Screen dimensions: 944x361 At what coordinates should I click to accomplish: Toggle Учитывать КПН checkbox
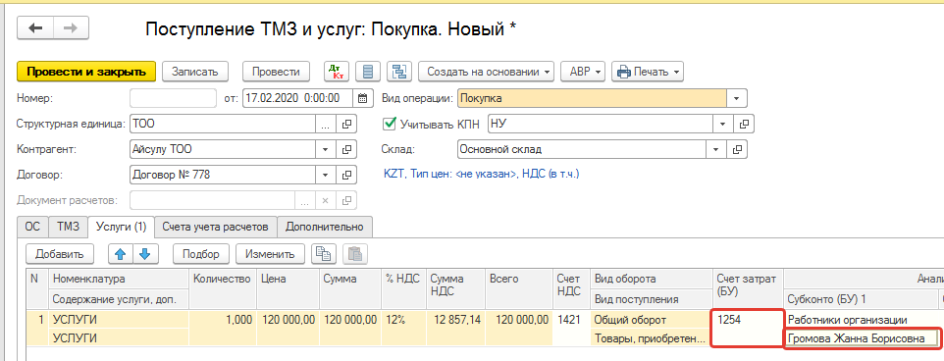389,124
